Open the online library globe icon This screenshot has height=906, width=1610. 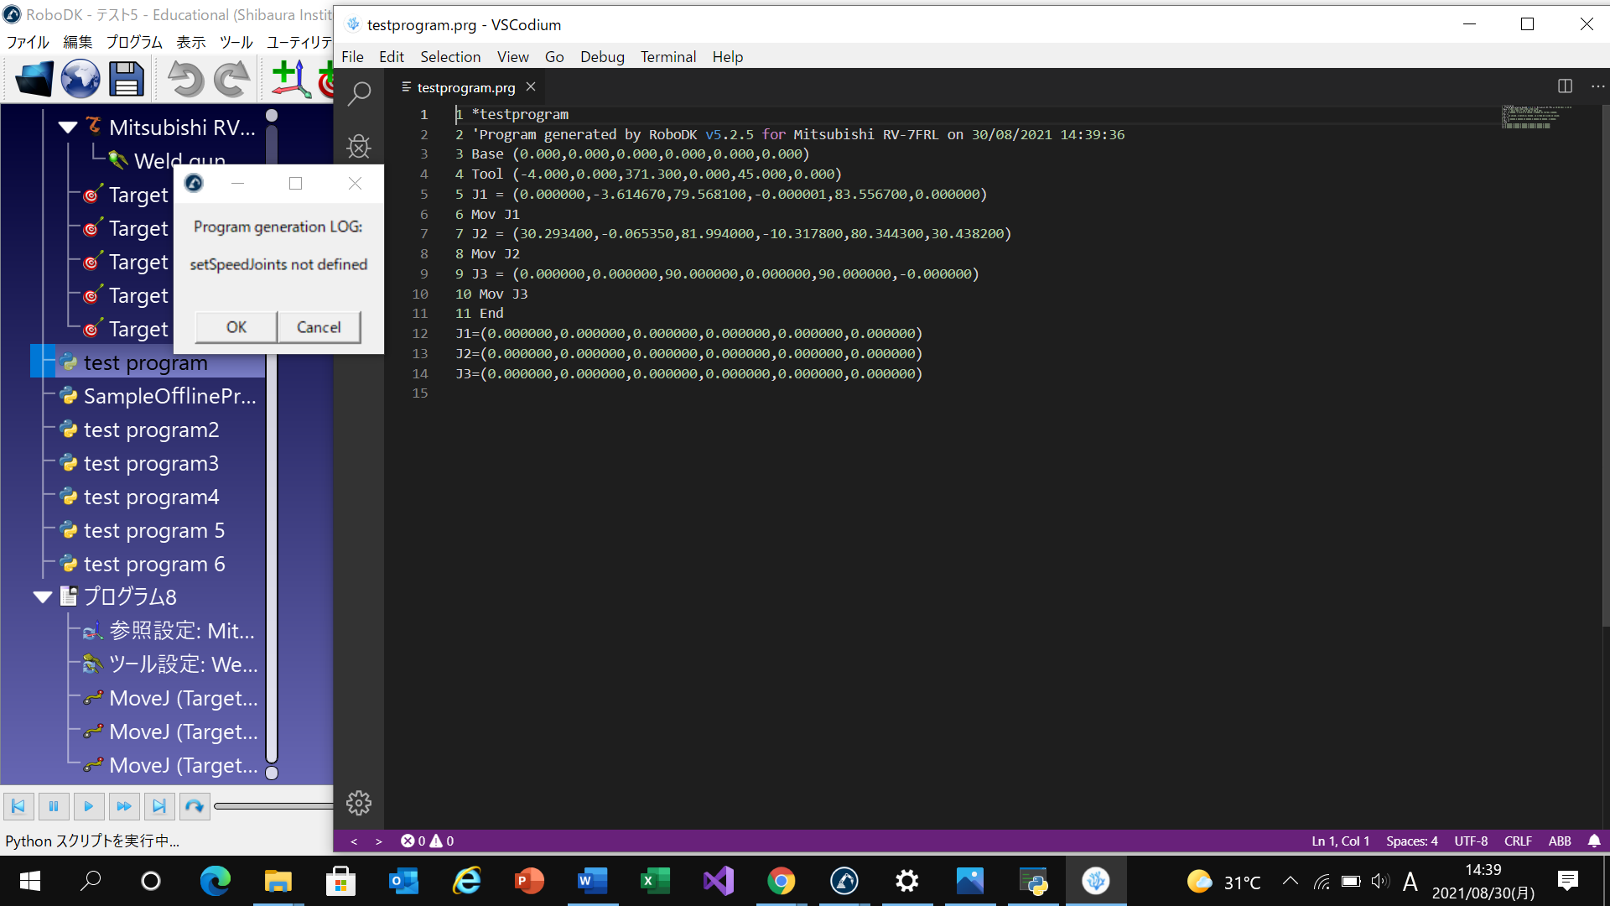tap(80, 80)
